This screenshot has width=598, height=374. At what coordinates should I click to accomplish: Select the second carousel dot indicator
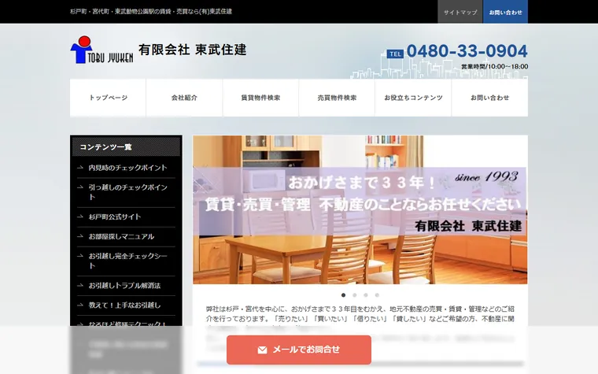click(355, 295)
